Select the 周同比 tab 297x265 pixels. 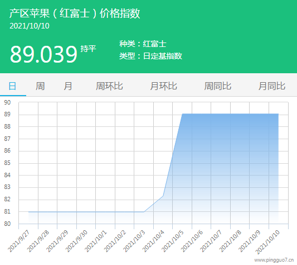point(218,86)
